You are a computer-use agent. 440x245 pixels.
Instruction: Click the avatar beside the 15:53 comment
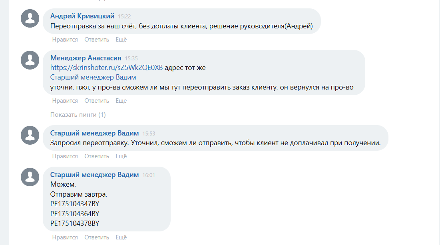30,135
